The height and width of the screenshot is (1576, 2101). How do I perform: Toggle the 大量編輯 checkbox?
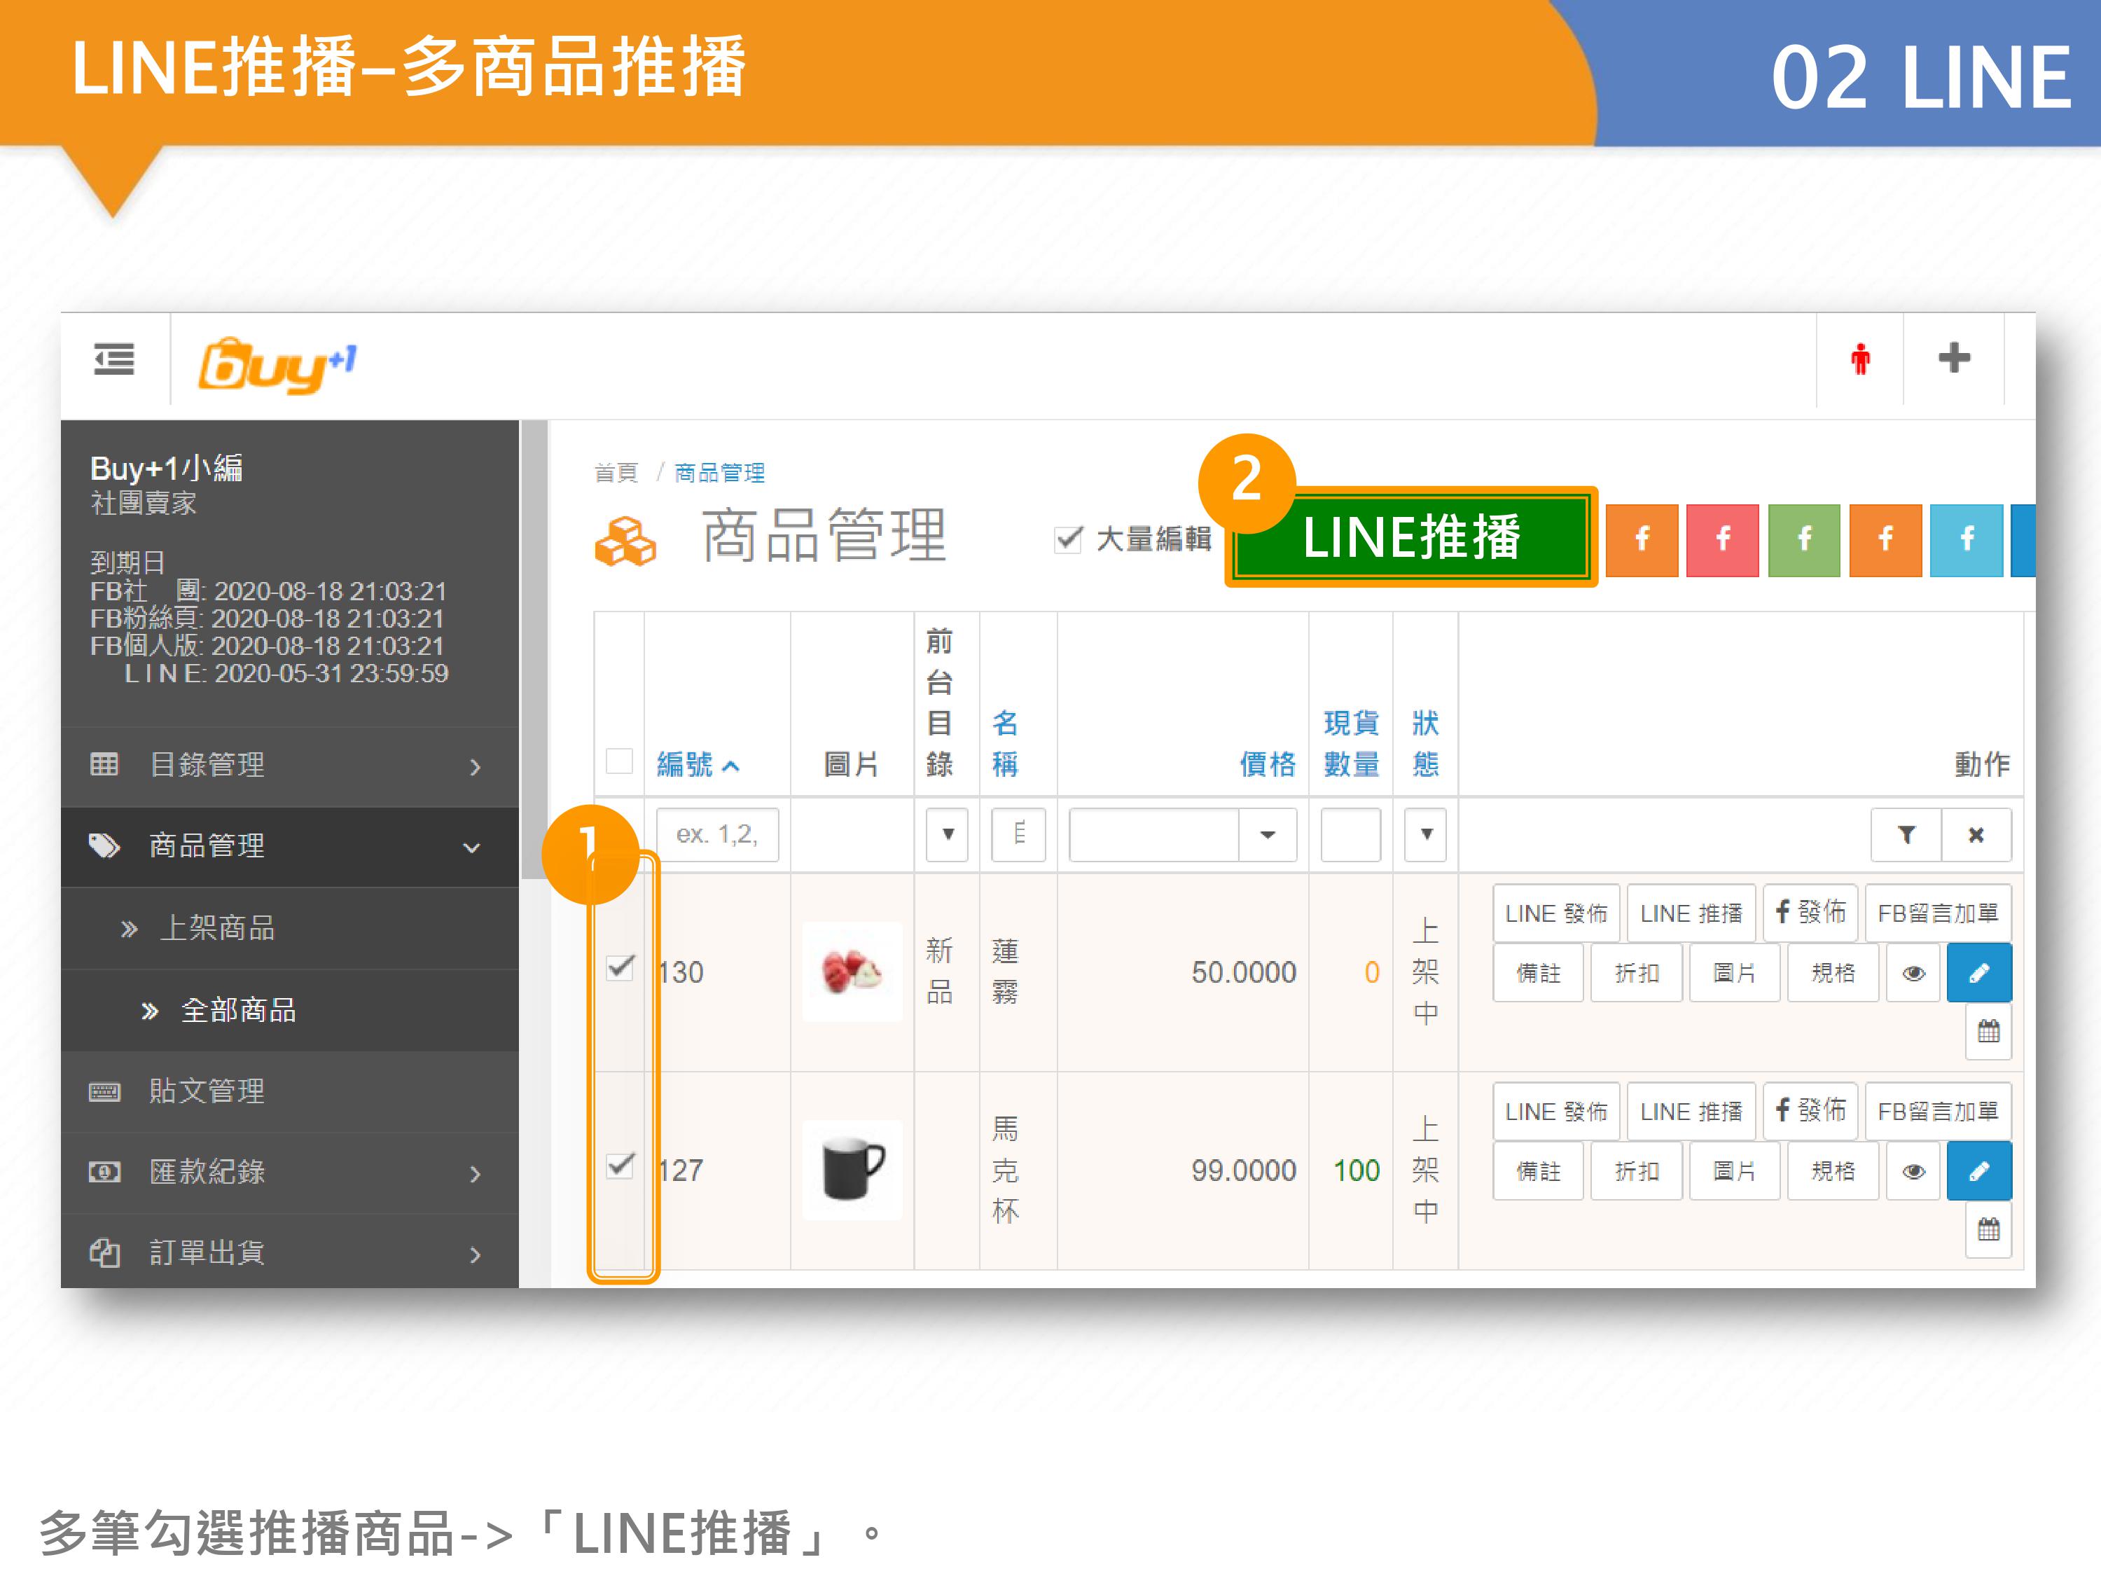pyautogui.click(x=1069, y=539)
